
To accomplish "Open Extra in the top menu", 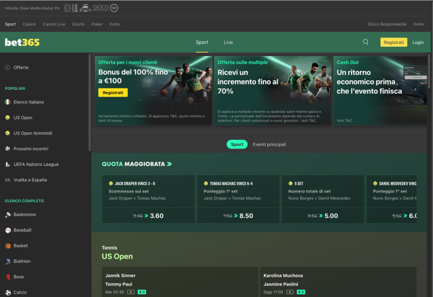I will click(114, 24).
